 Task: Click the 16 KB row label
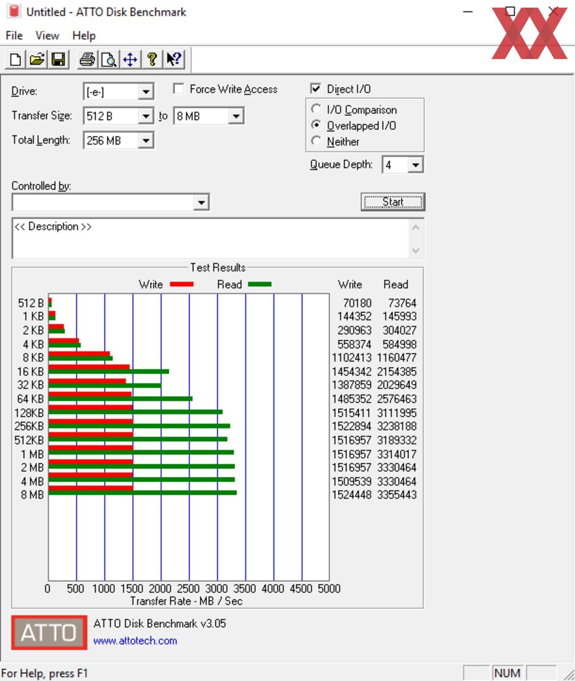(x=30, y=372)
